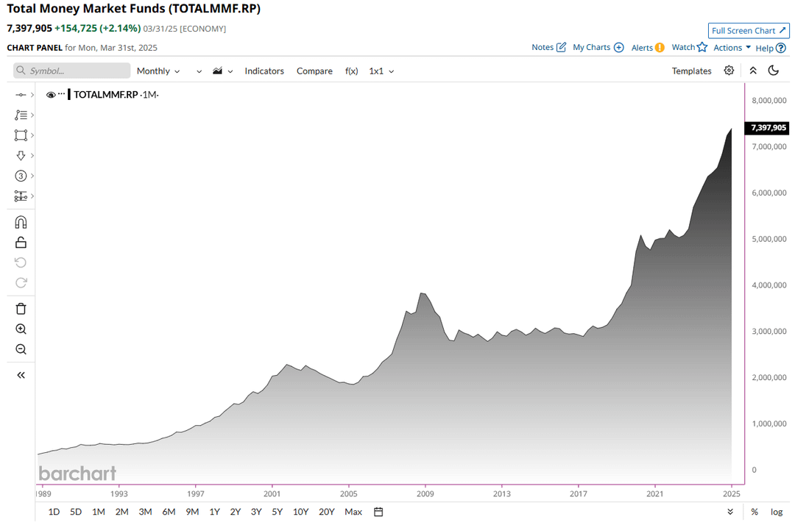Enable the magnet snap tool

[20, 221]
